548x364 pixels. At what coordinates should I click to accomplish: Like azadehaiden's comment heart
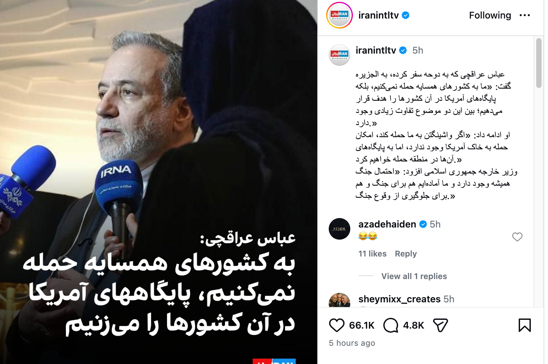(517, 237)
